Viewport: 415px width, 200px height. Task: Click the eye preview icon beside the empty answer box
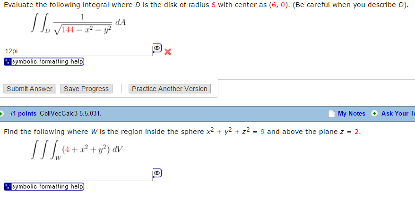[157, 173]
